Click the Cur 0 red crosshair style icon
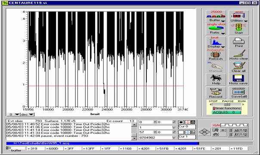 point(188,122)
